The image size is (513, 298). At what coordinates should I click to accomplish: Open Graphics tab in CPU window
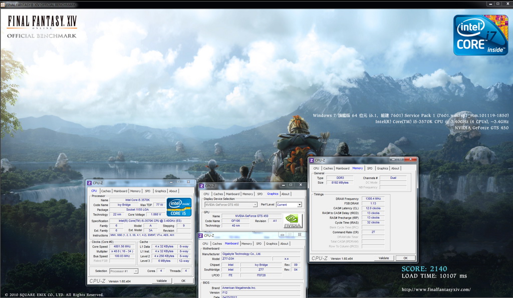click(x=160, y=191)
